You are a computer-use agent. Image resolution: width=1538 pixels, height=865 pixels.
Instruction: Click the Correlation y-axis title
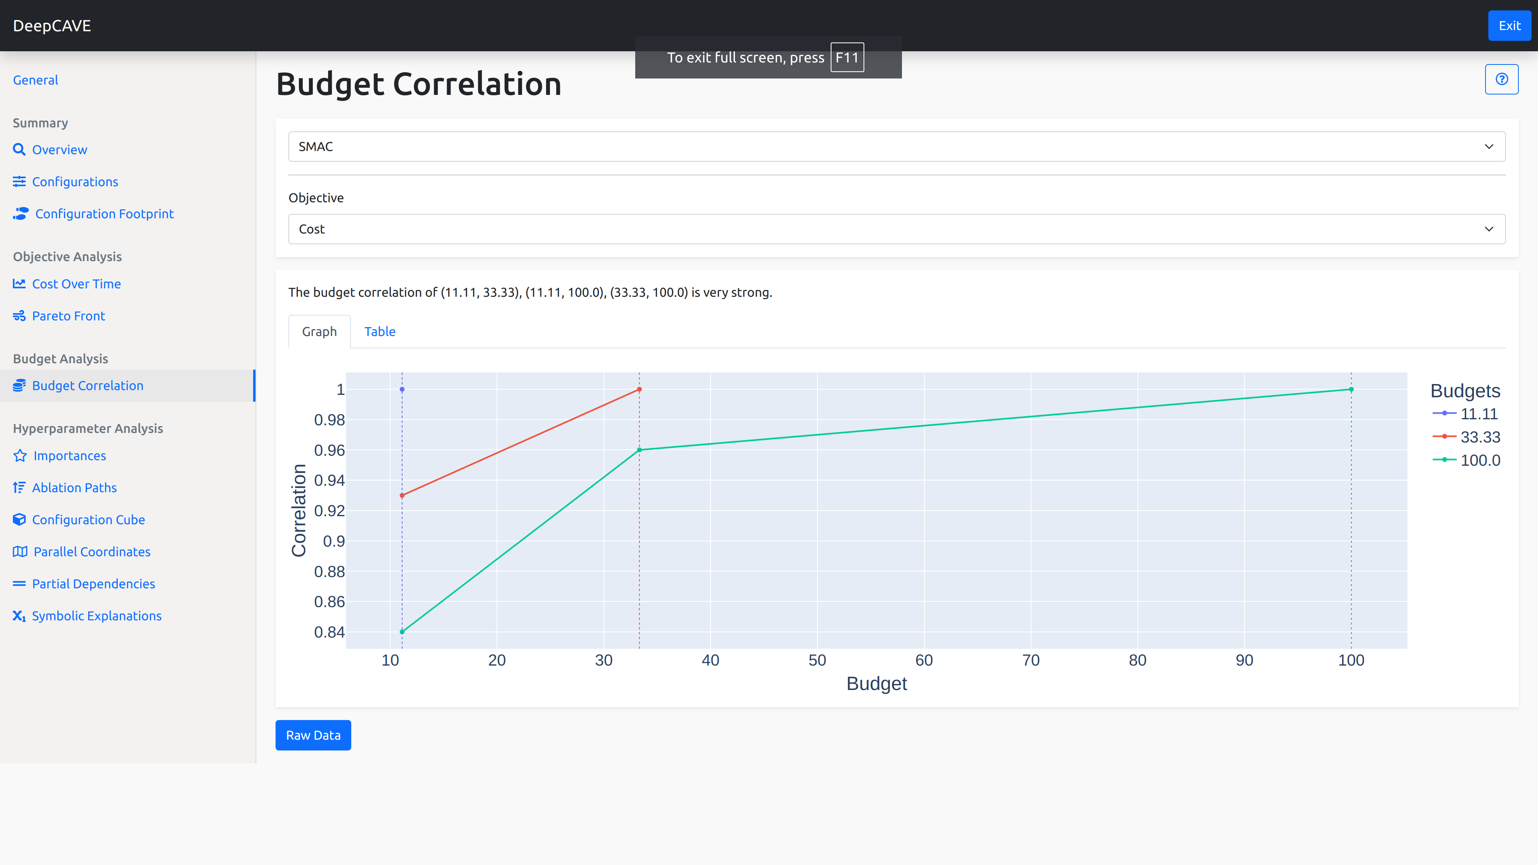(298, 511)
